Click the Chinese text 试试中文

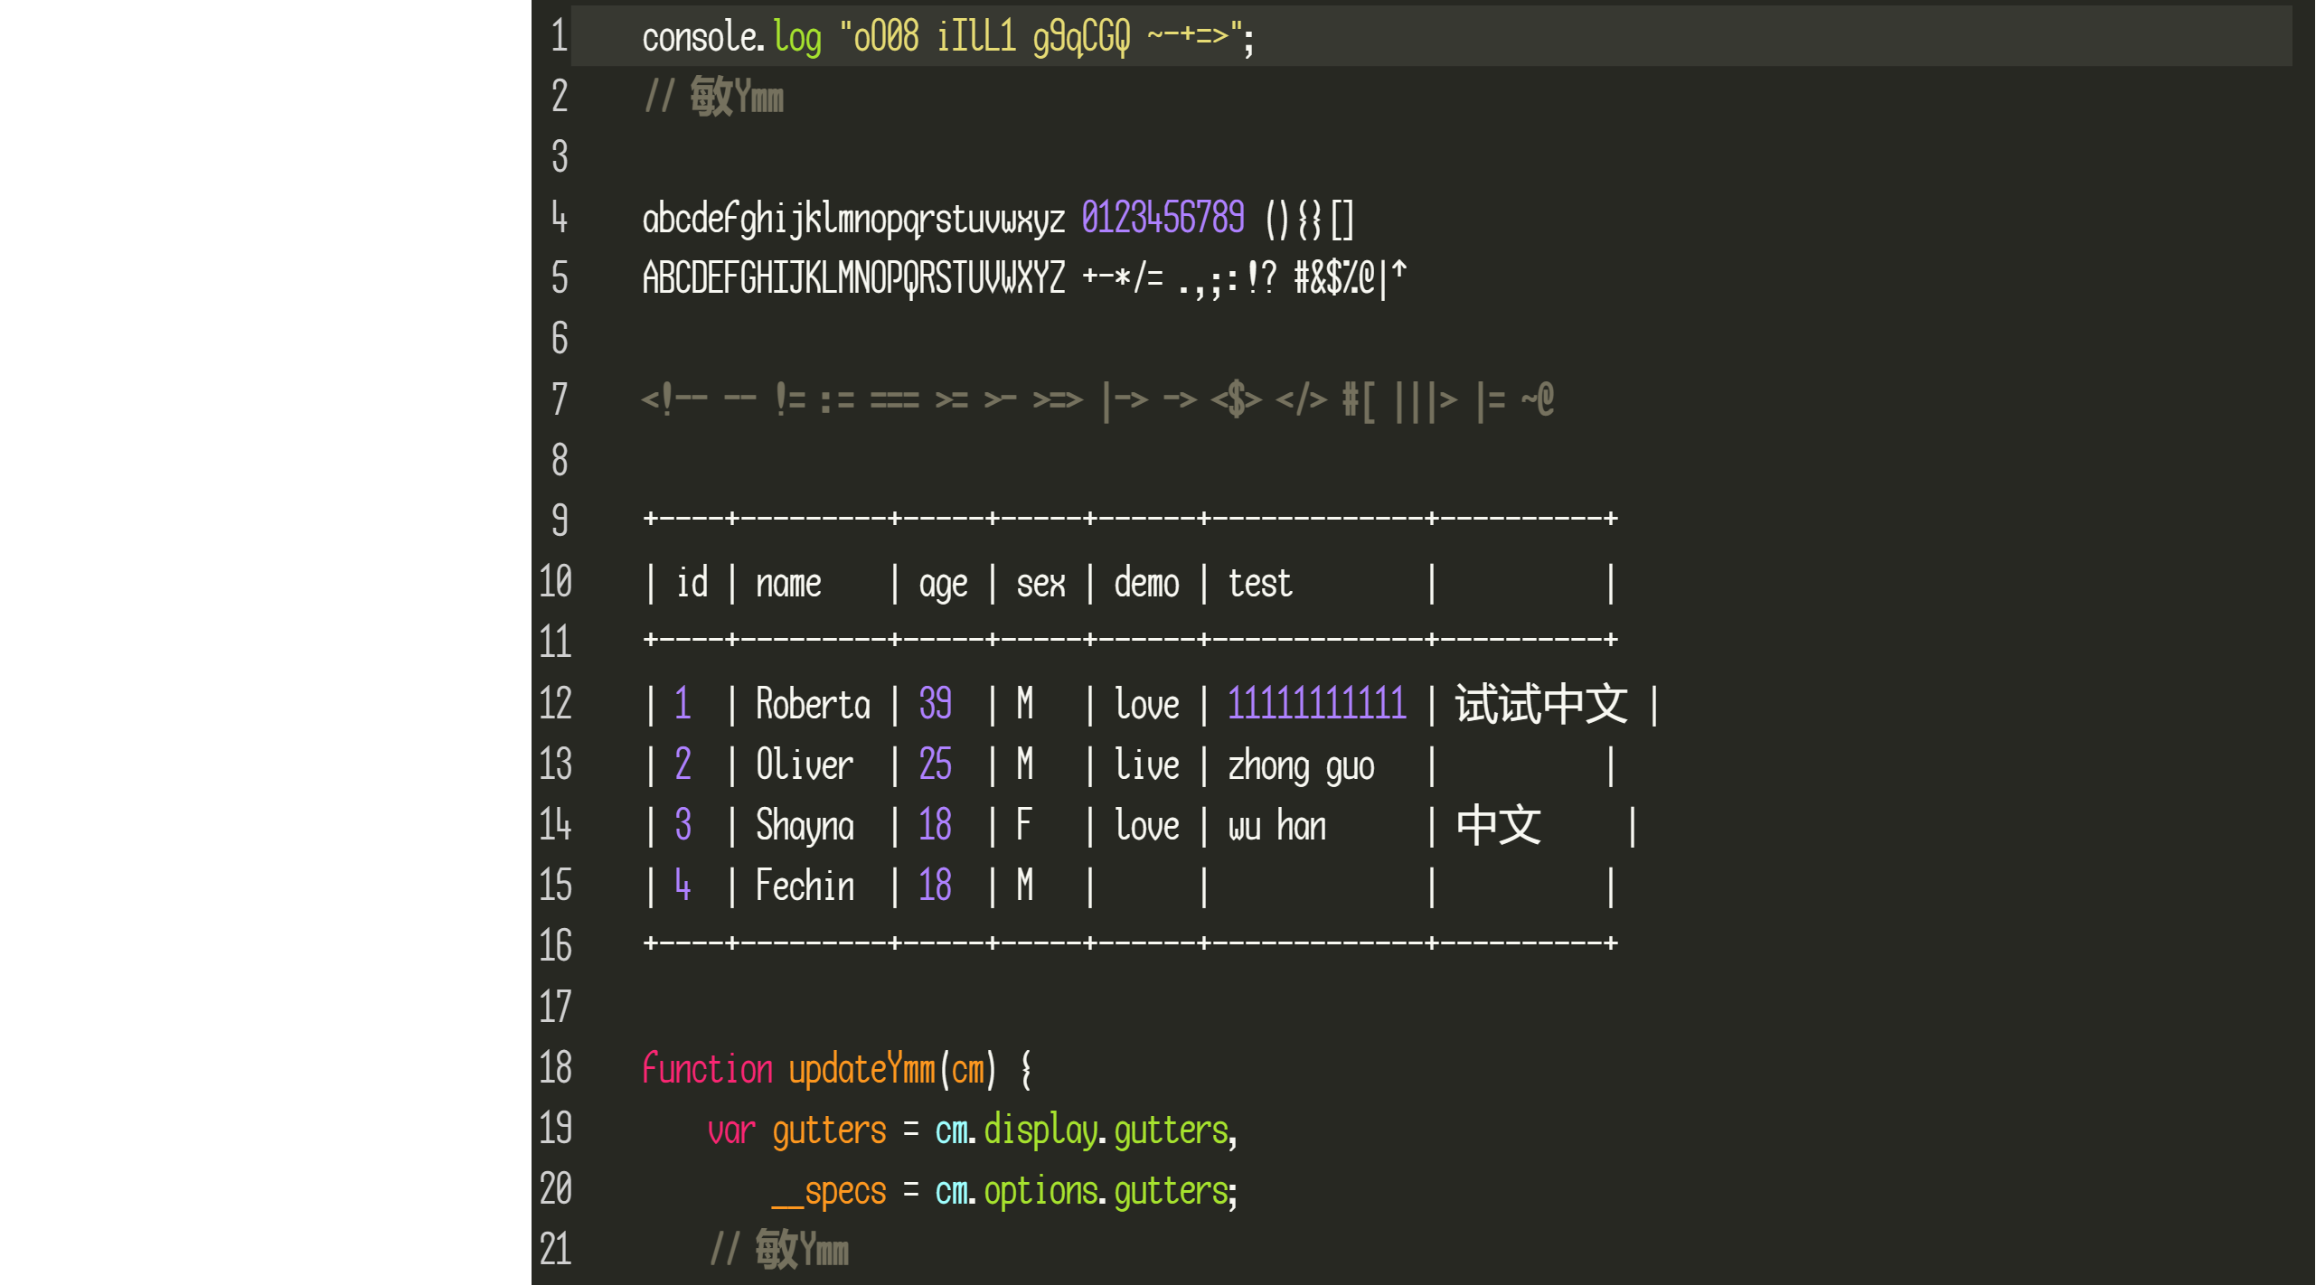coord(1540,703)
